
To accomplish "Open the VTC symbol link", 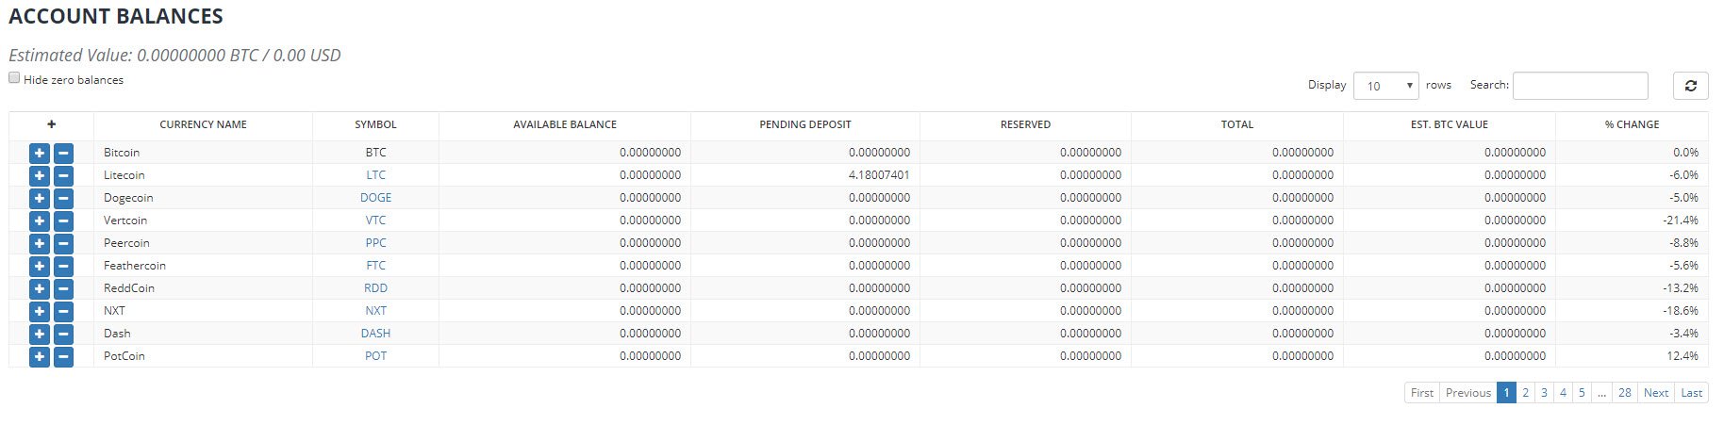I will [375, 221].
